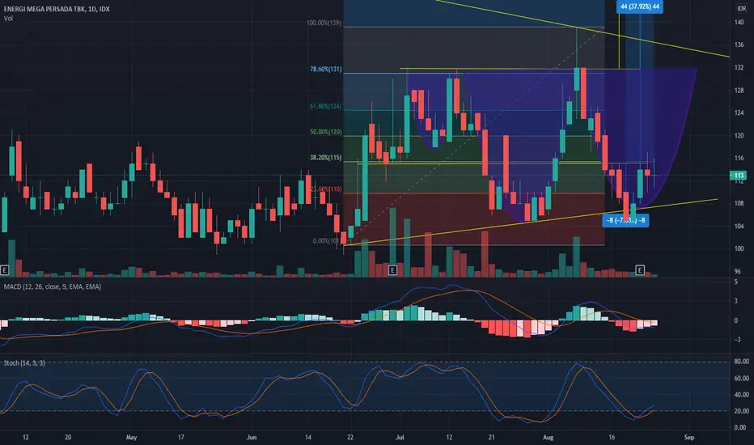Click the 100 price axis label
The height and width of the screenshot is (445, 754).
(x=739, y=248)
